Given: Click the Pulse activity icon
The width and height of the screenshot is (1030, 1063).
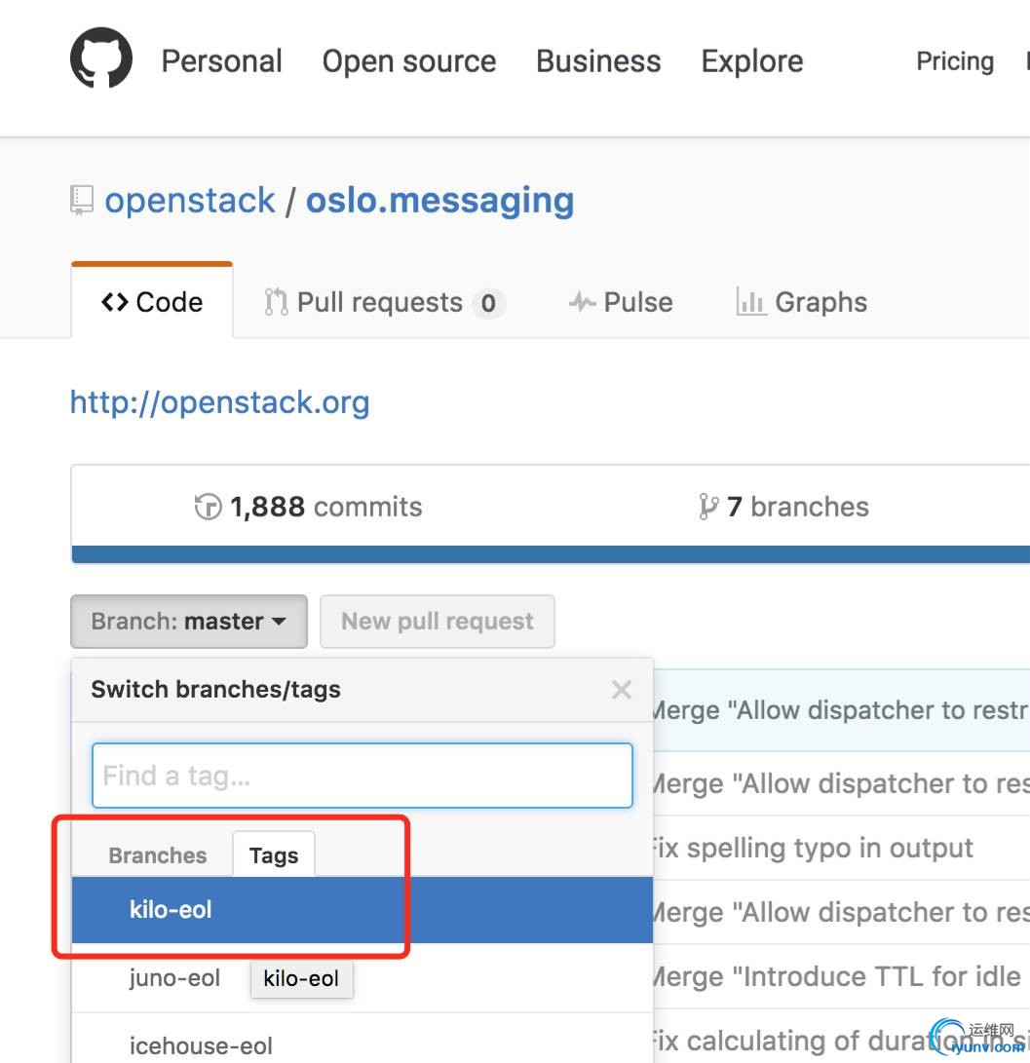Looking at the screenshot, I should point(583,302).
